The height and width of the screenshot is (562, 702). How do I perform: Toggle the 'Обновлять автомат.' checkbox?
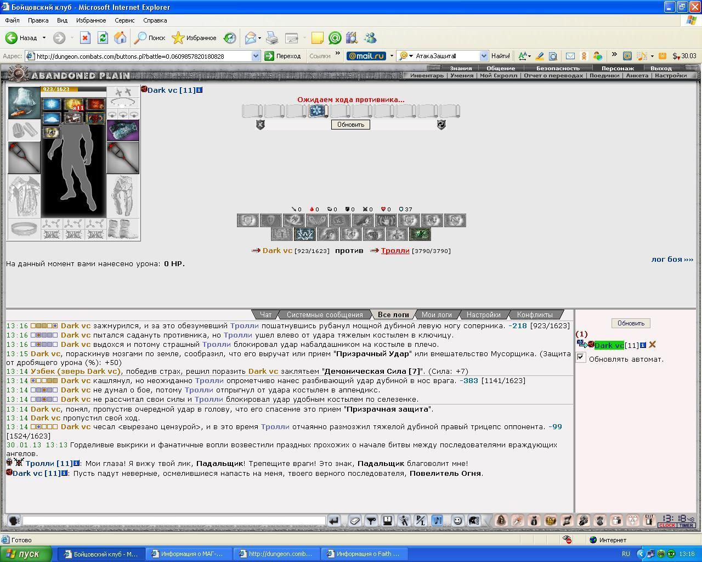pyautogui.click(x=581, y=358)
